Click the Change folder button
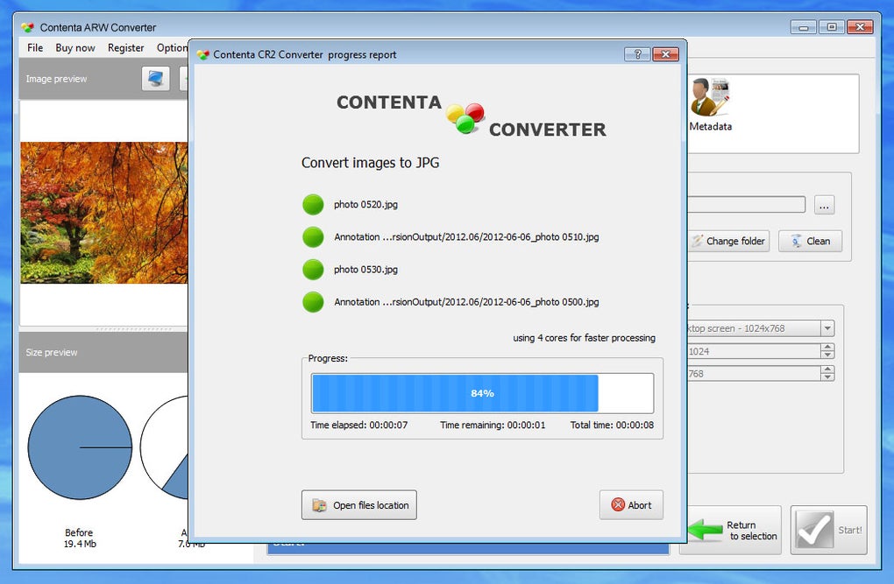The image size is (894, 584). (728, 241)
